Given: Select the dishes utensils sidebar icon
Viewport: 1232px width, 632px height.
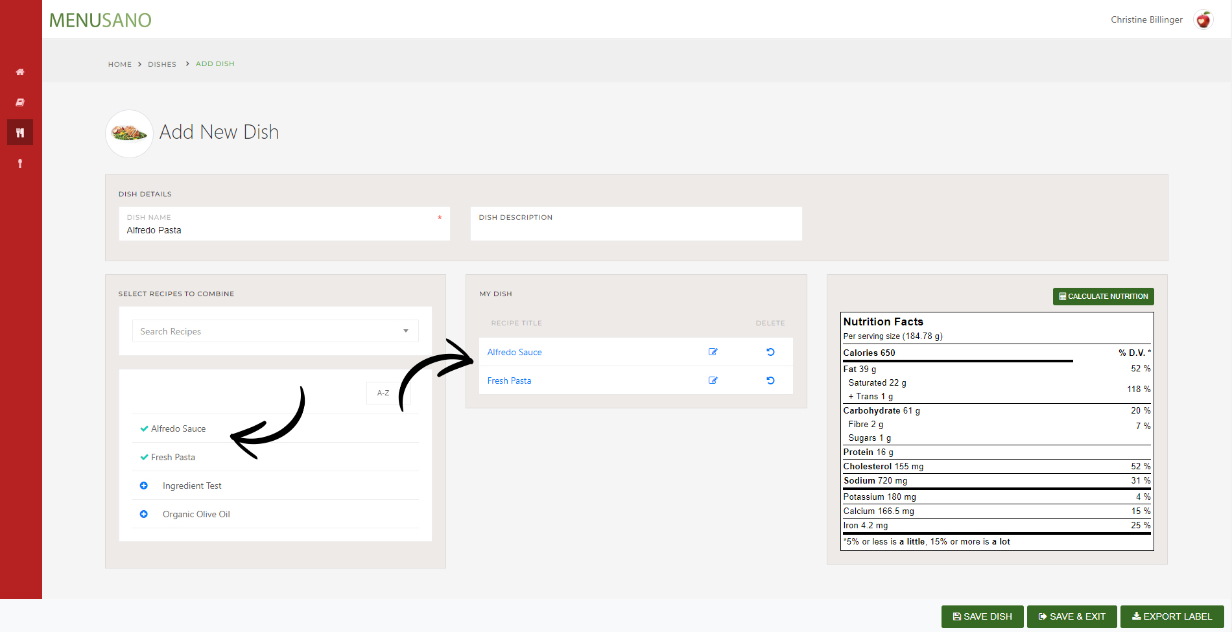Looking at the screenshot, I should 20,133.
